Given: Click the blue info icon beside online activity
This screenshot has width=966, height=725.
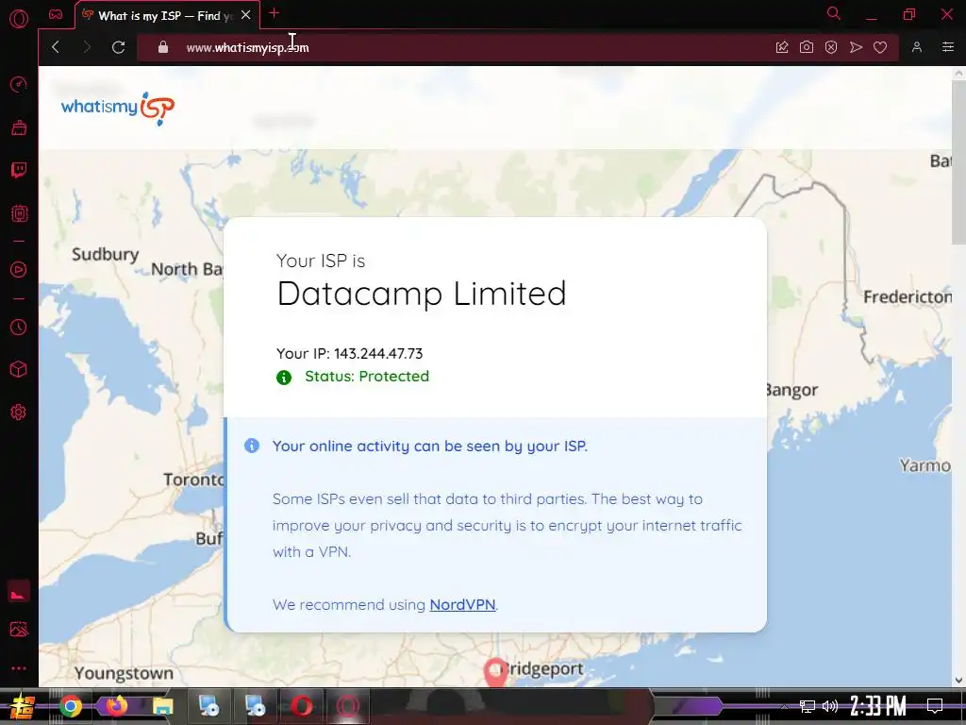Looking at the screenshot, I should [251, 446].
